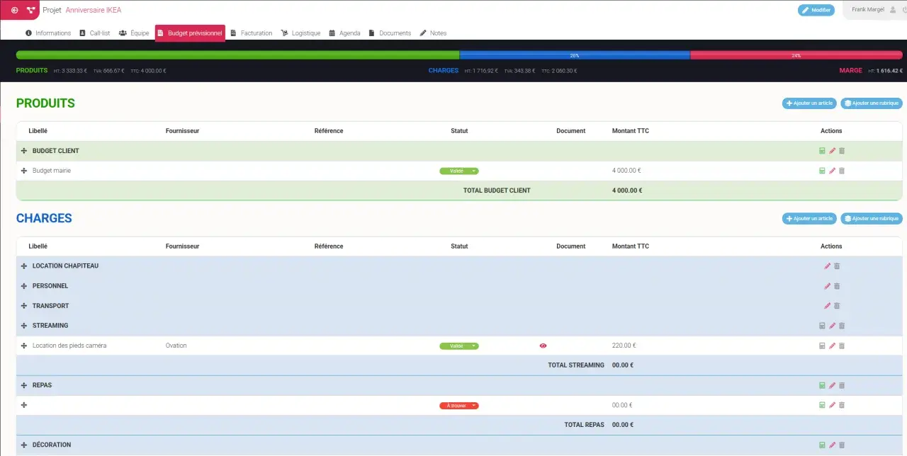The image size is (907, 456).
Task: Click move handle of PERSONNEL row
Action: (24, 286)
